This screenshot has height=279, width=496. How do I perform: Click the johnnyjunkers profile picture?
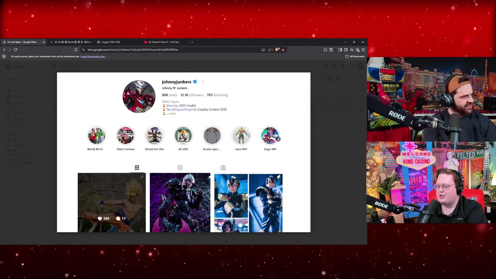coord(139,96)
